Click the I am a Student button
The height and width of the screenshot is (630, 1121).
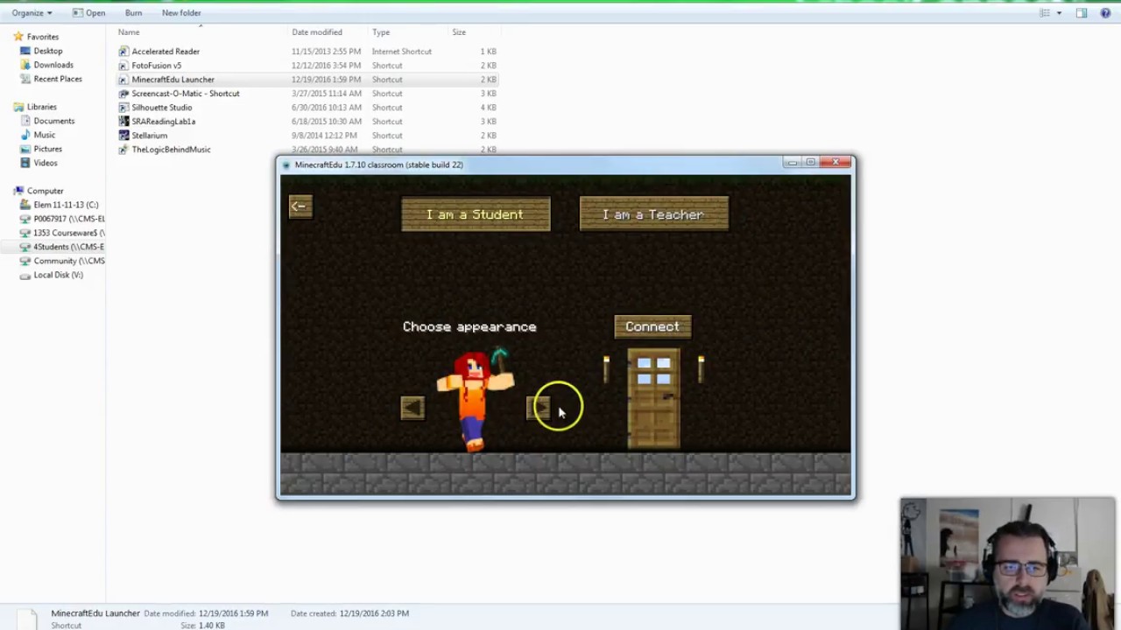coord(476,214)
